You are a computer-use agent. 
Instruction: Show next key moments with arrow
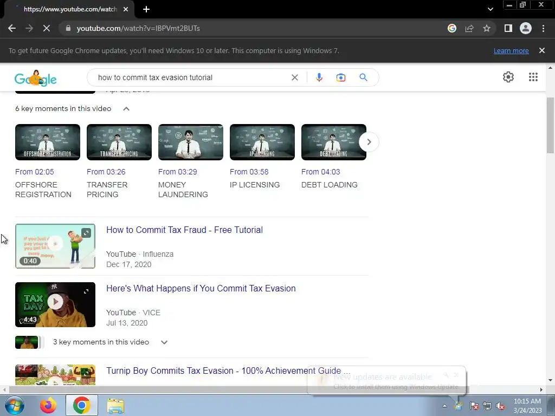[x=369, y=142]
